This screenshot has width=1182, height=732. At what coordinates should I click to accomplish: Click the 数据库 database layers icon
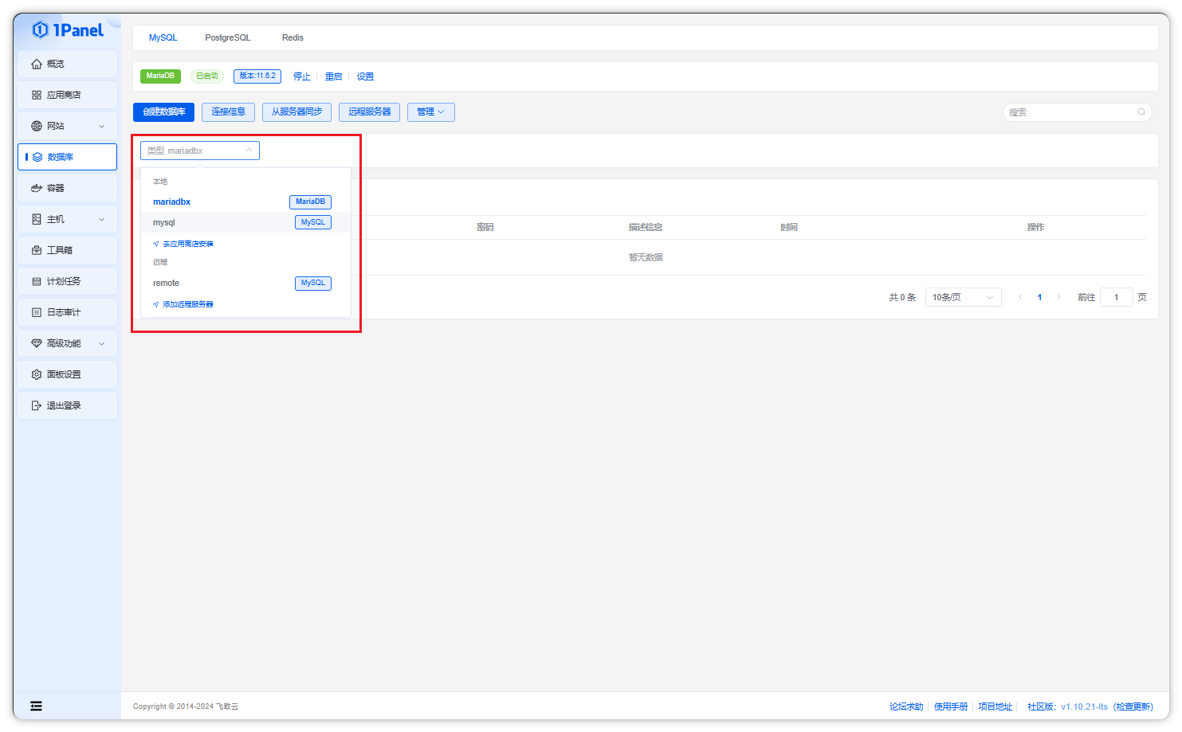pyautogui.click(x=37, y=157)
